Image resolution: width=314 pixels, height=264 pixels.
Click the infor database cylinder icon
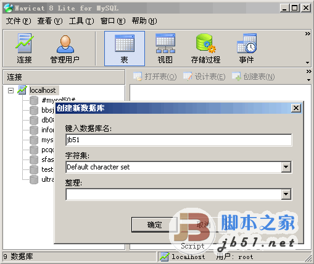pyautogui.click(x=34, y=130)
